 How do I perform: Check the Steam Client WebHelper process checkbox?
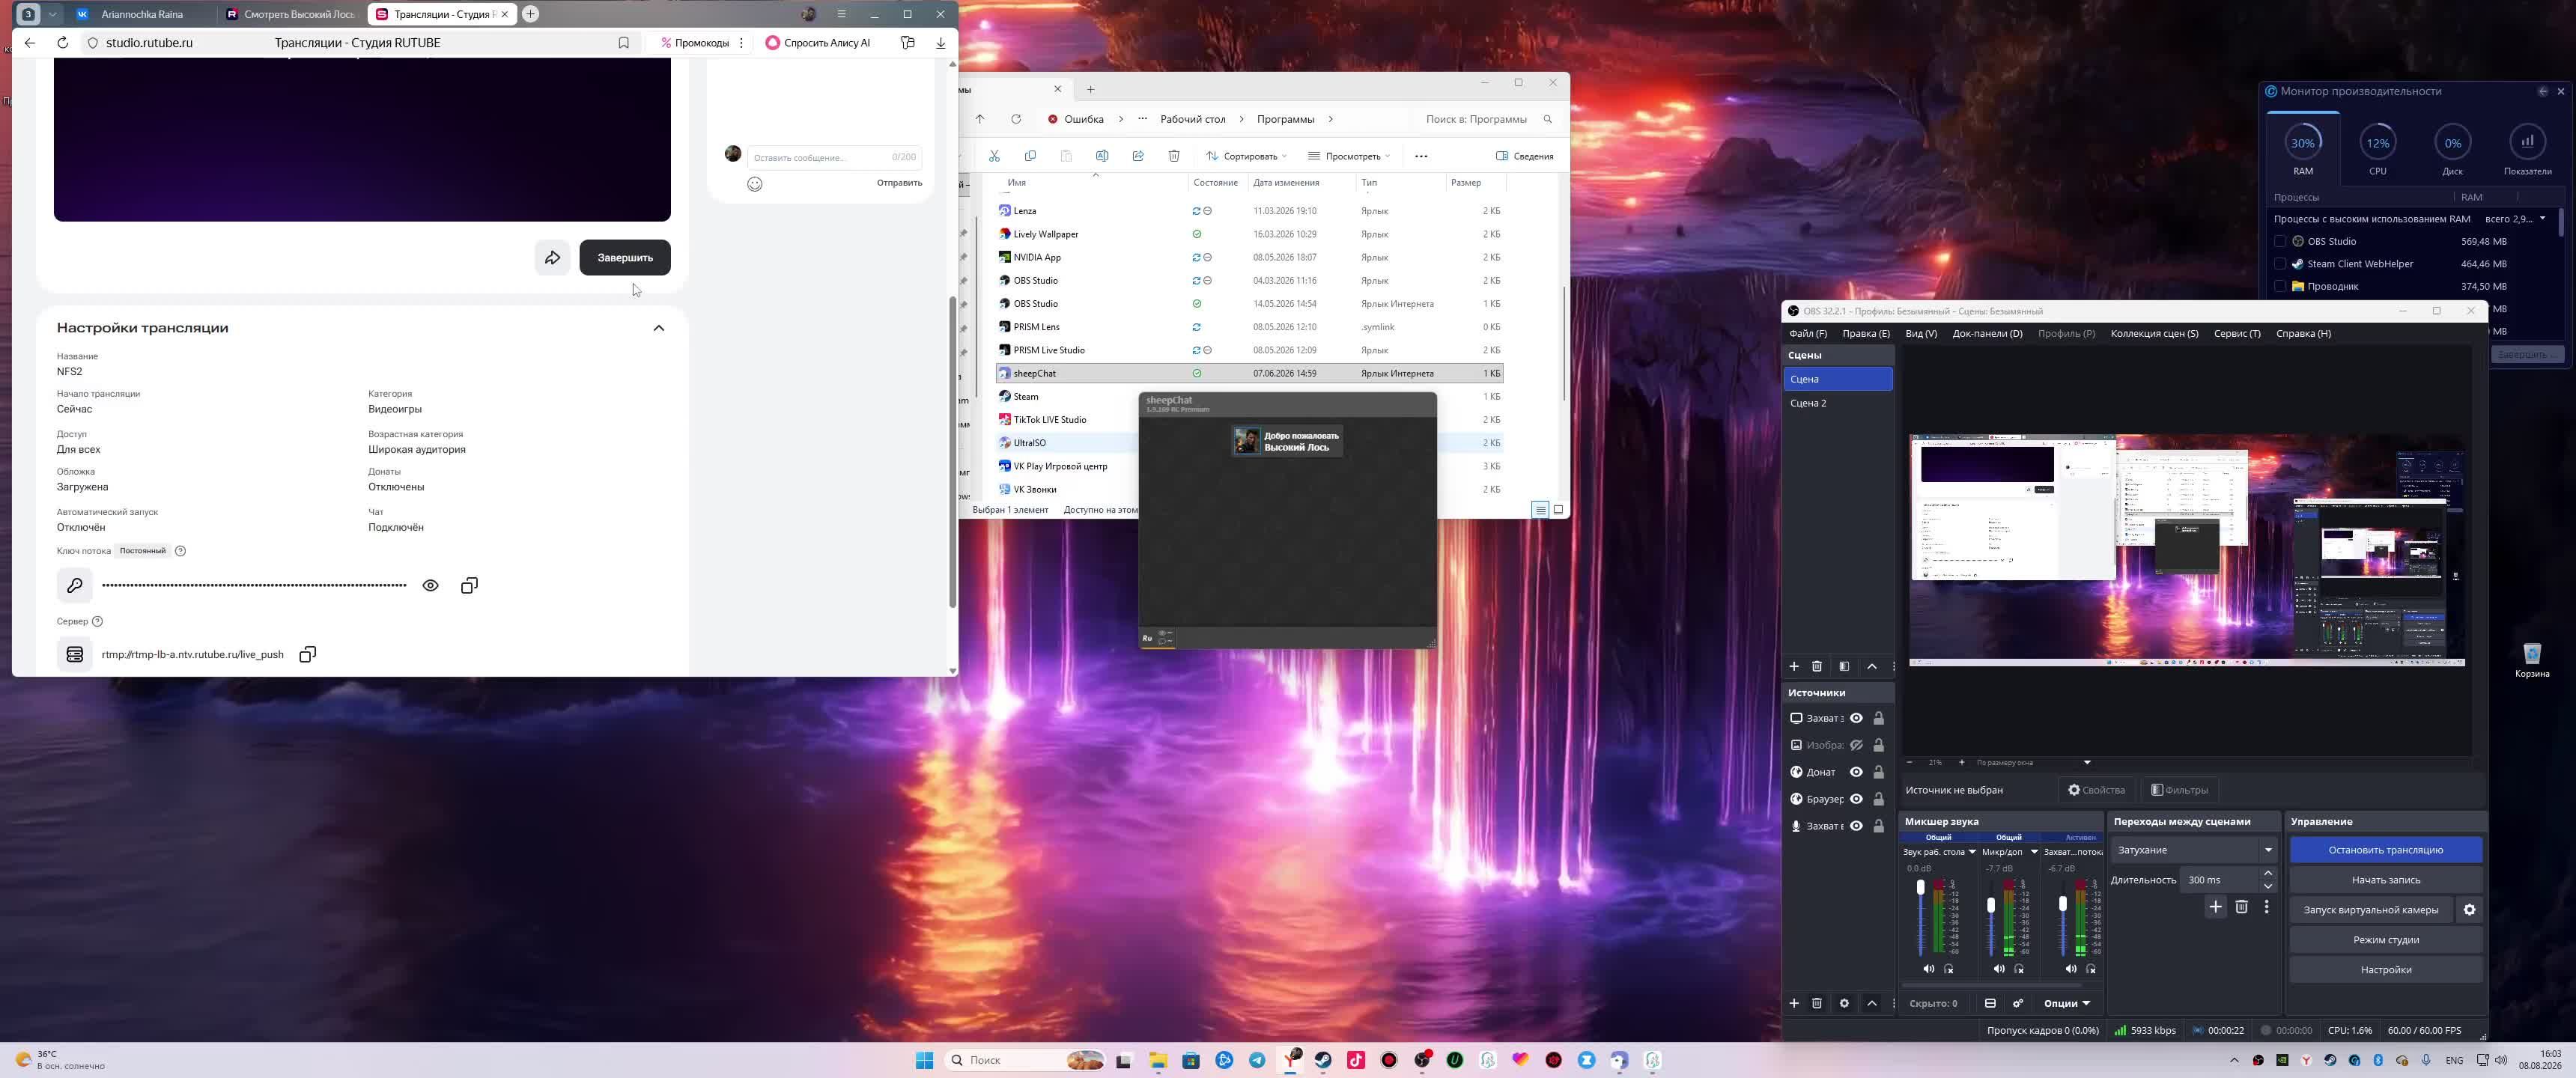[x=2280, y=264]
